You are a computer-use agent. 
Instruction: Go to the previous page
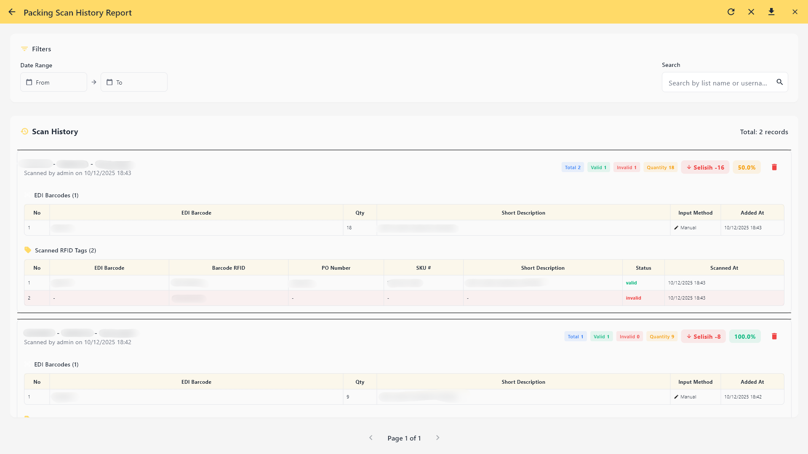(x=371, y=438)
